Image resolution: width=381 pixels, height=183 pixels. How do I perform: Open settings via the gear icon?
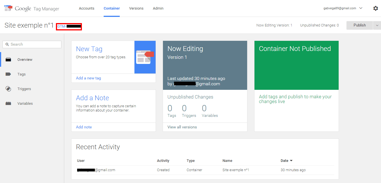pos(375,8)
